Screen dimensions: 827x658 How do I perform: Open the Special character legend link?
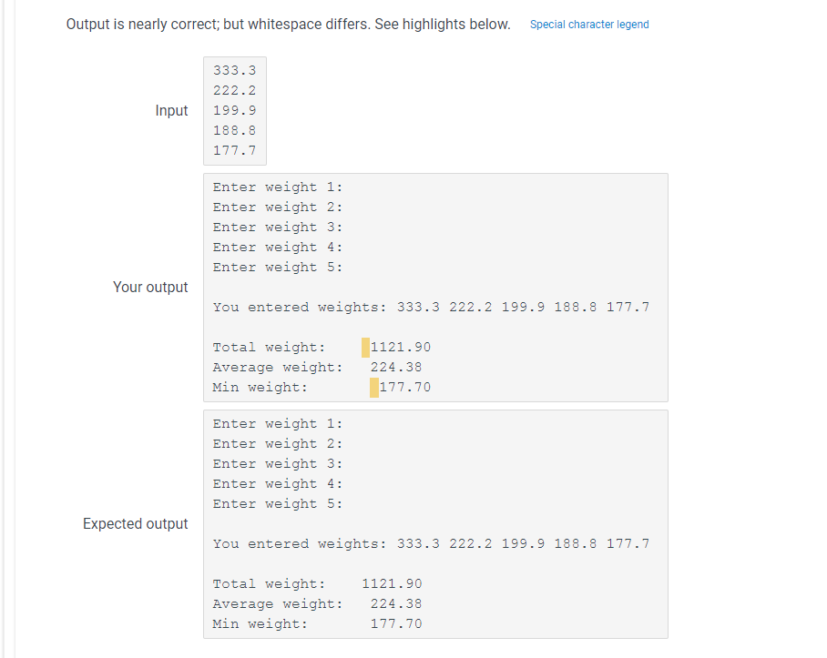click(x=588, y=25)
